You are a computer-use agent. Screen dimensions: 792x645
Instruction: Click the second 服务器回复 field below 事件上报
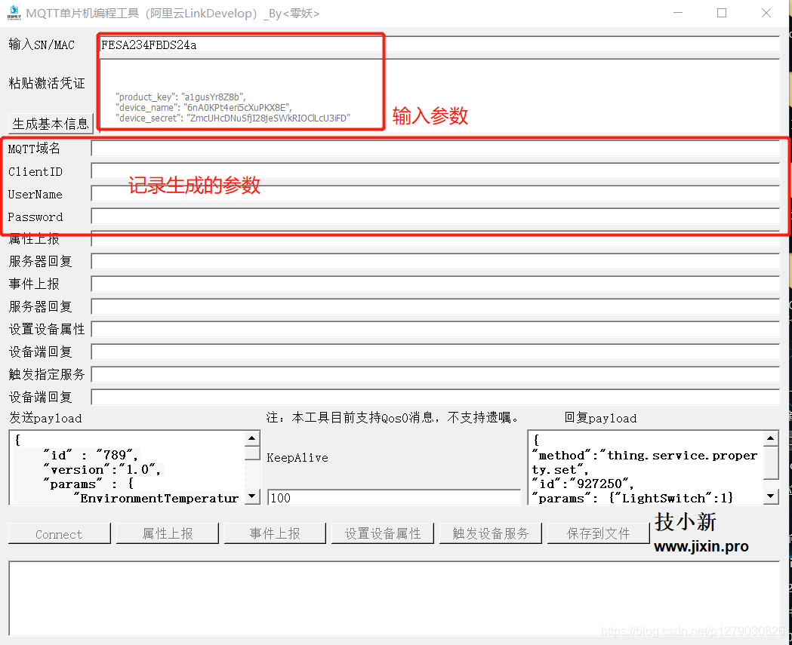click(436, 307)
